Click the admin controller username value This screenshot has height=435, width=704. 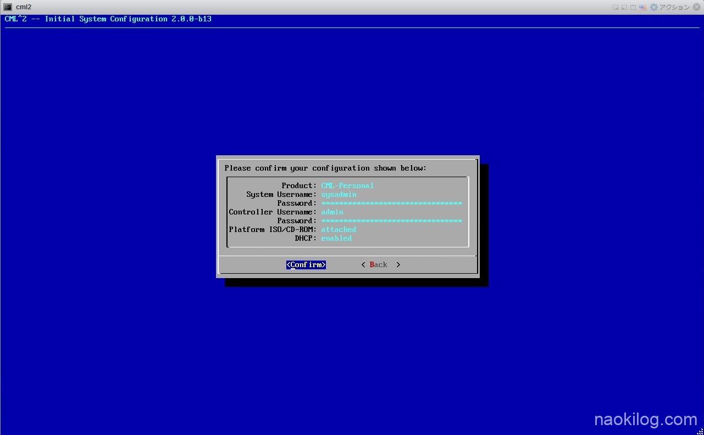(332, 212)
